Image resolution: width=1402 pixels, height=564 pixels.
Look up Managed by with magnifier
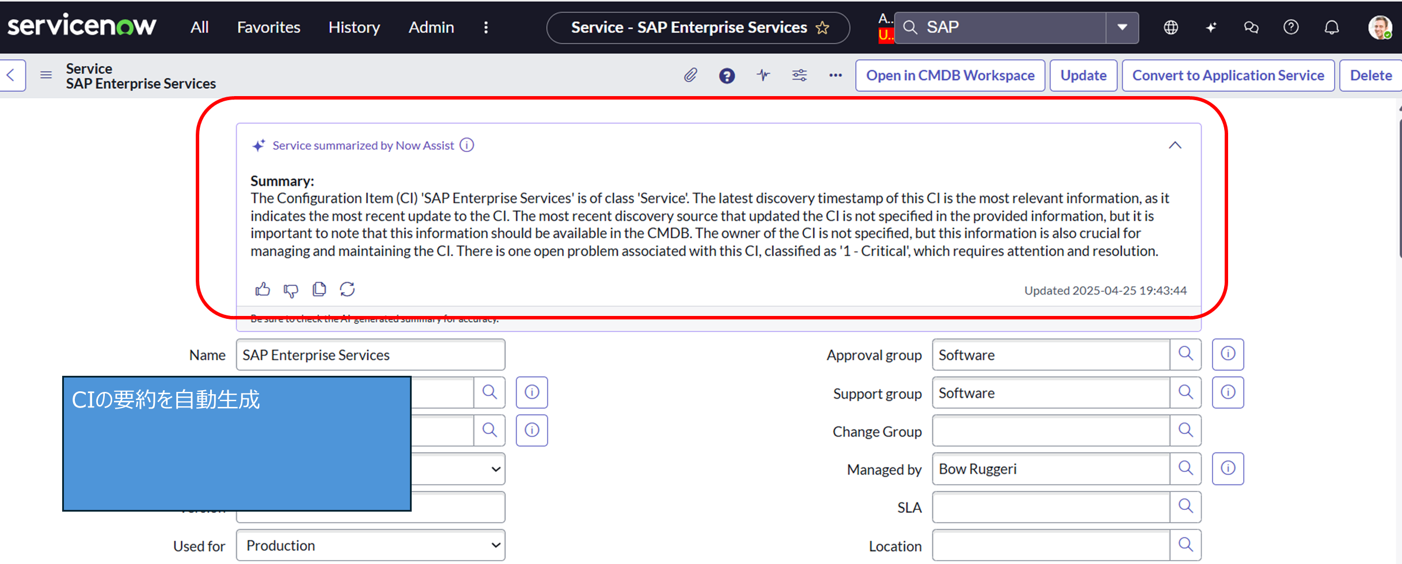[1186, 468]
